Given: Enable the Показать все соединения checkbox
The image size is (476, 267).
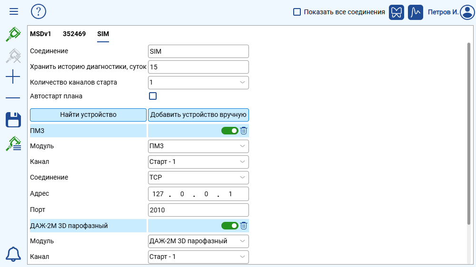Looking at the screenshot, I should (x=297, y=12).
